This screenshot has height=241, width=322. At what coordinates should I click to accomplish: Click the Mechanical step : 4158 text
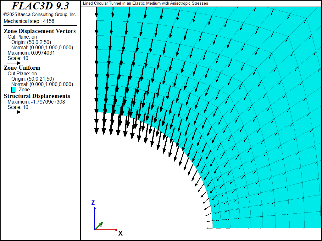click(x=29, y=21)
